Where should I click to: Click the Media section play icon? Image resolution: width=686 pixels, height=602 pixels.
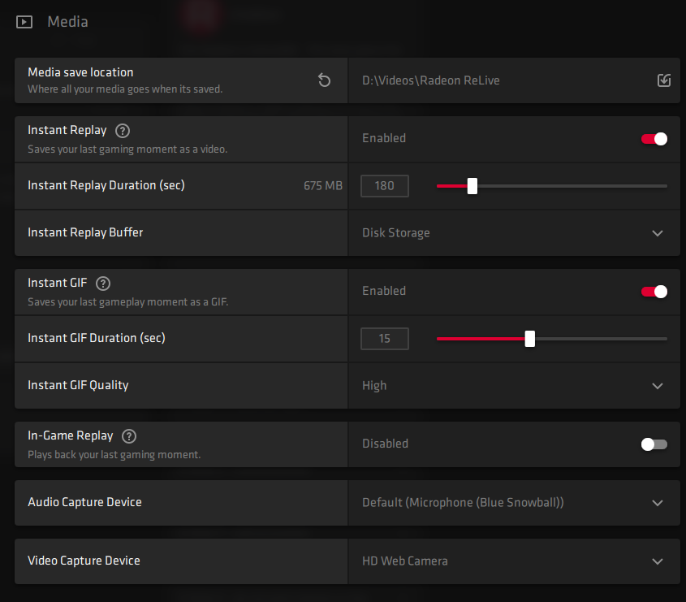24,21
